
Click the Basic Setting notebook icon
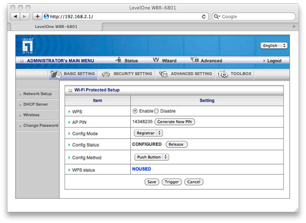click(x=56, y=74)
